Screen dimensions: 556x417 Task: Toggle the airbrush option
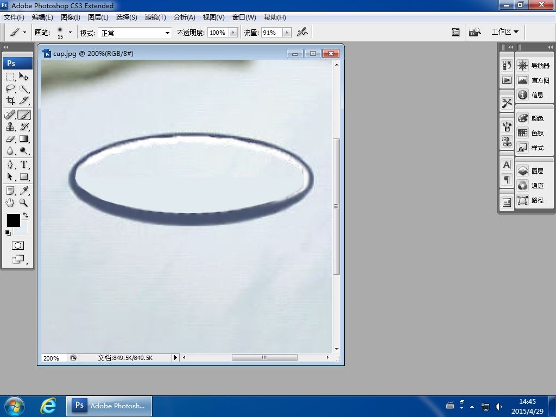point(302,32)
